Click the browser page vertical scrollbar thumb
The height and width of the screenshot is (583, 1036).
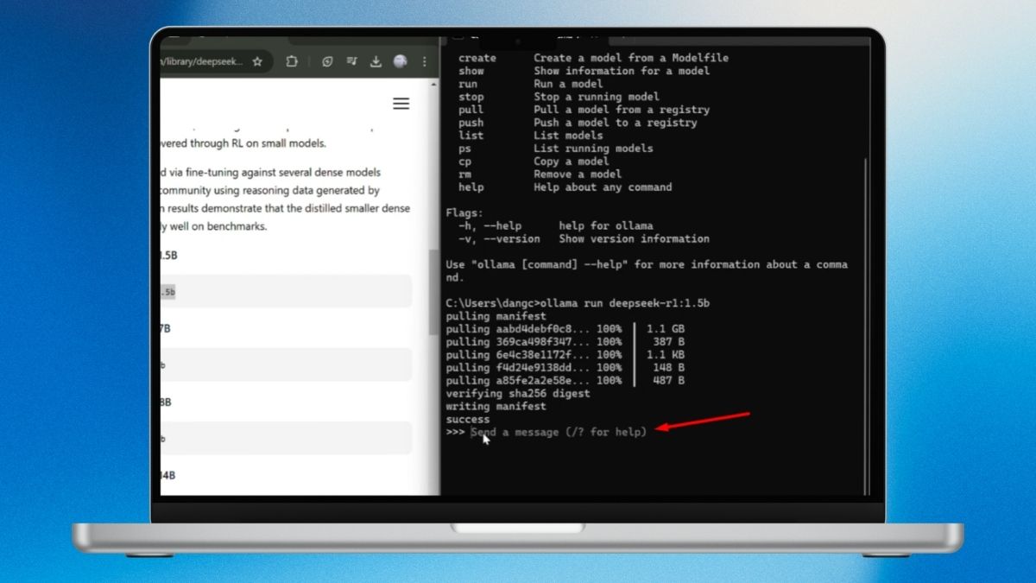(434, 294)
